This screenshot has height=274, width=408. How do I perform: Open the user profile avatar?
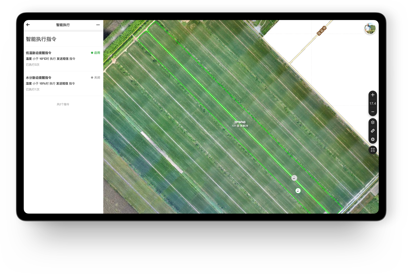(370, 29)
